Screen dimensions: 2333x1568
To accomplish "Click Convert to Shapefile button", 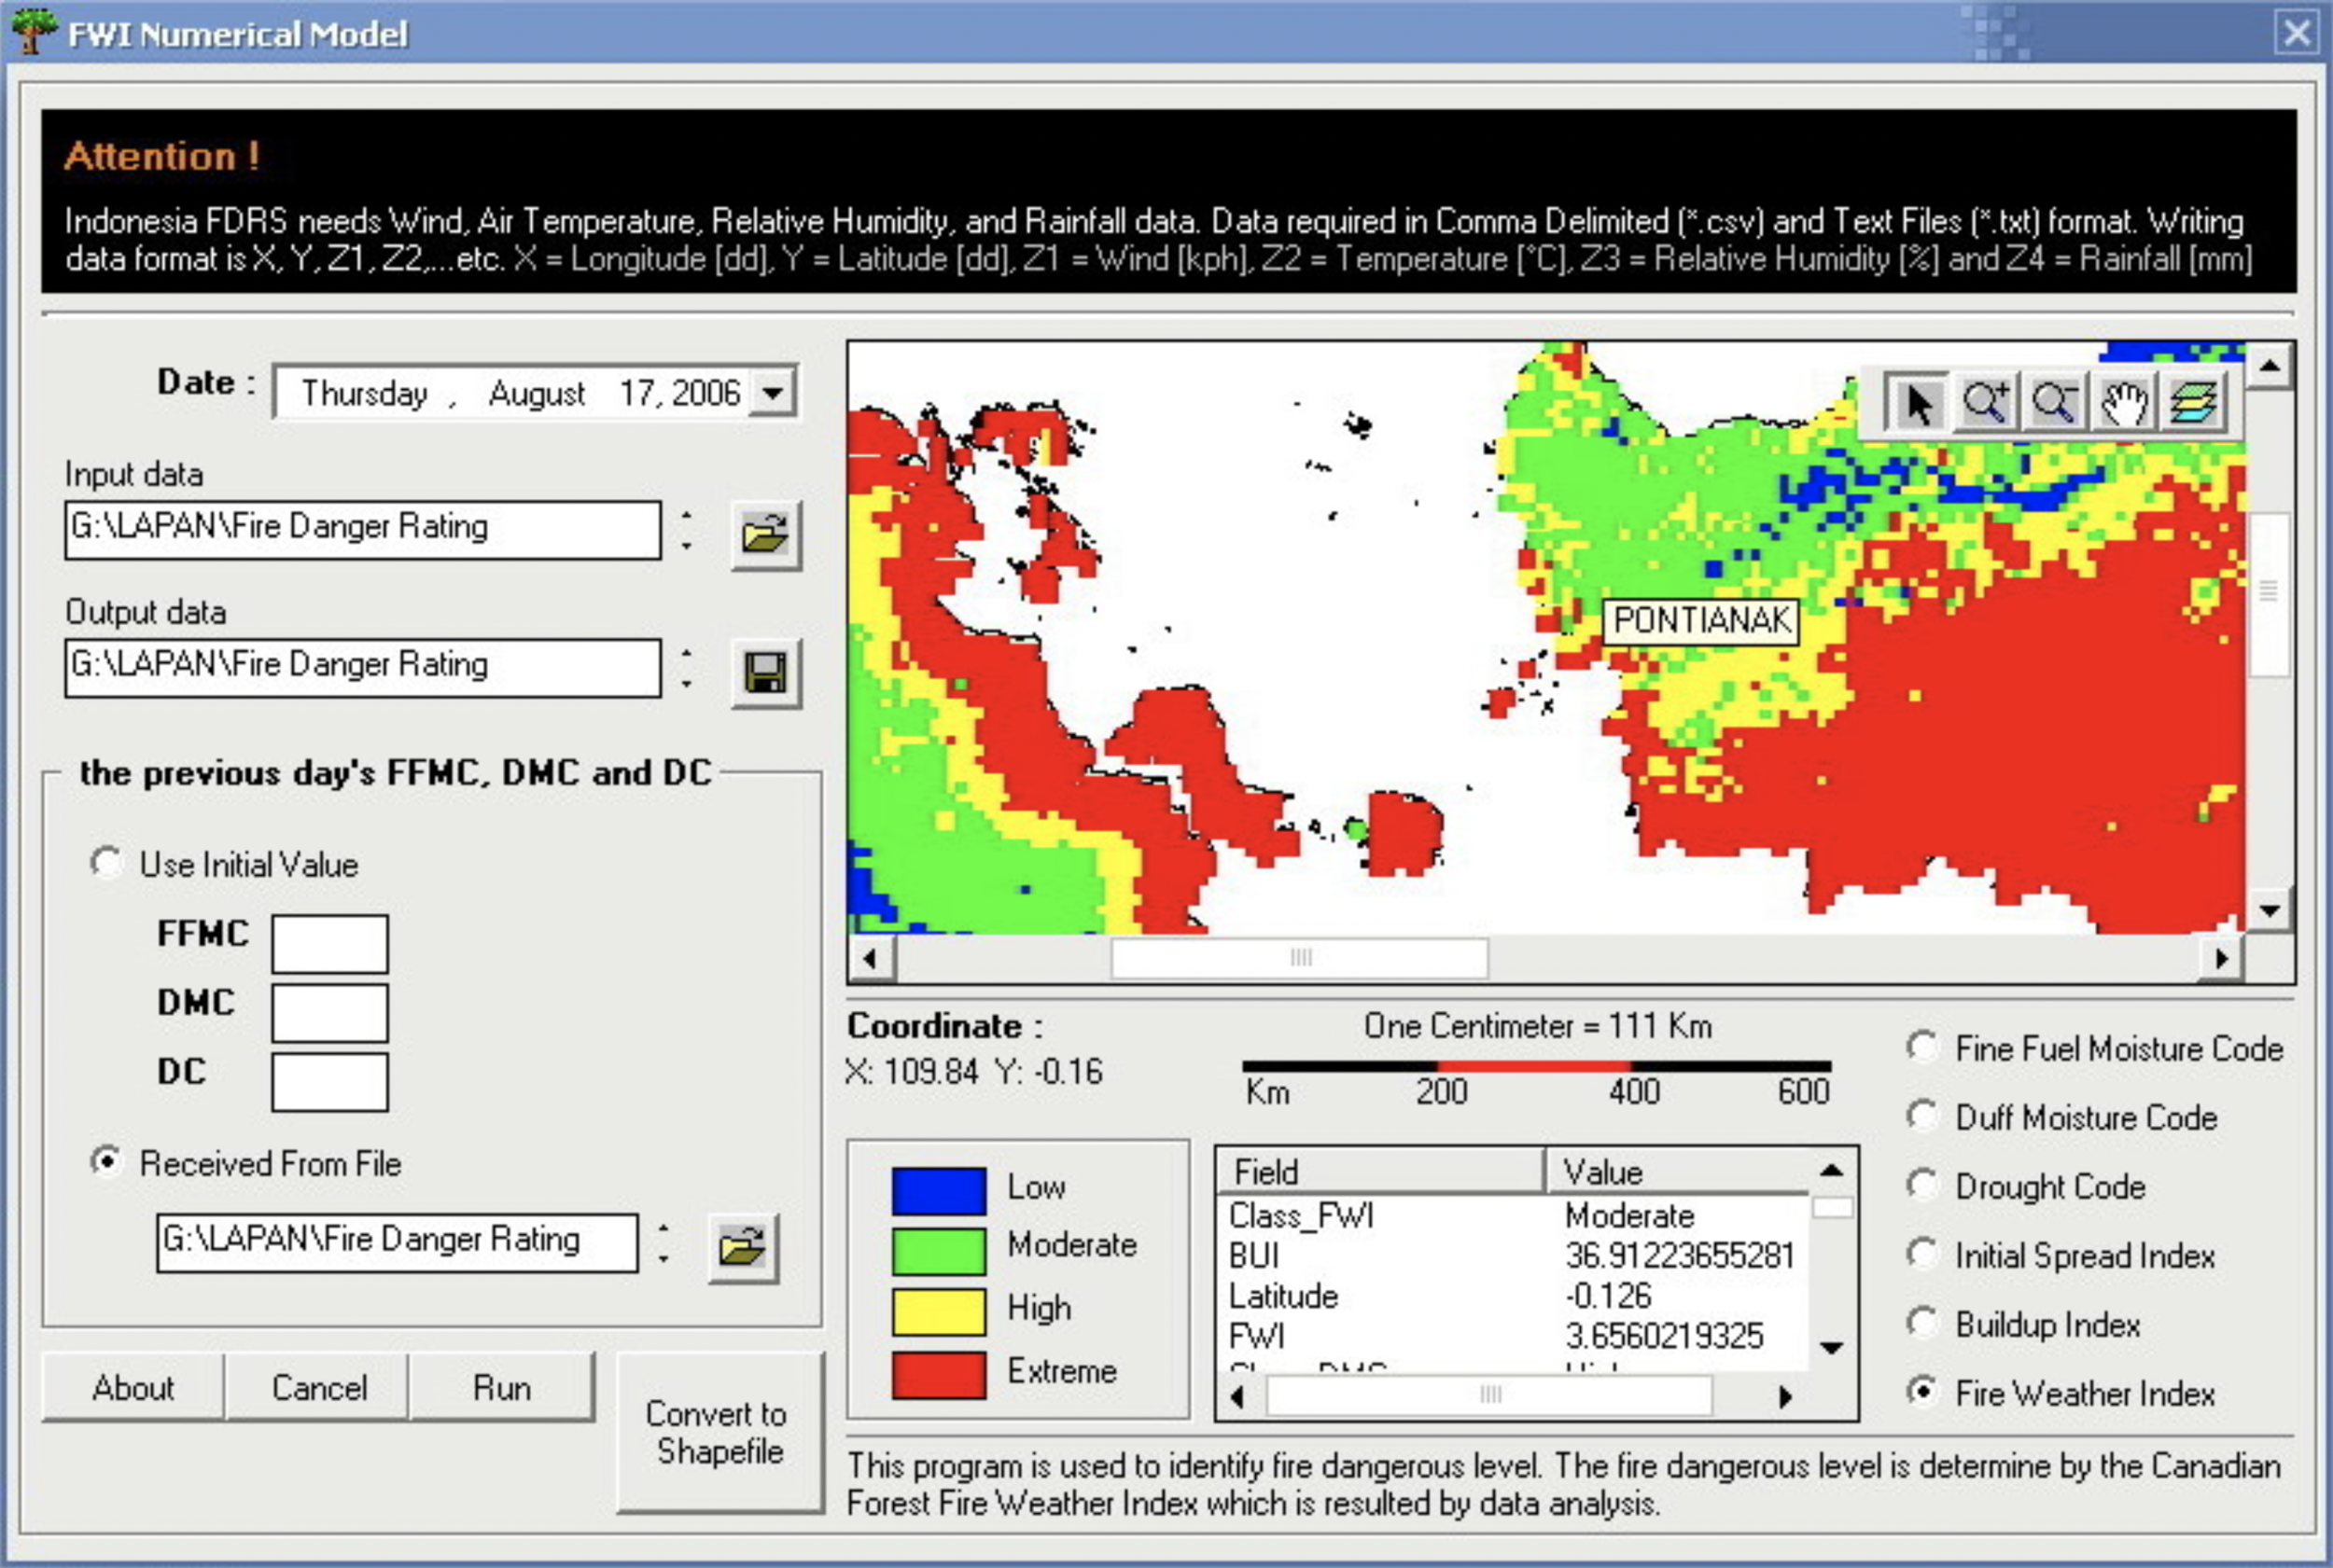I will tap(719, 1431).
